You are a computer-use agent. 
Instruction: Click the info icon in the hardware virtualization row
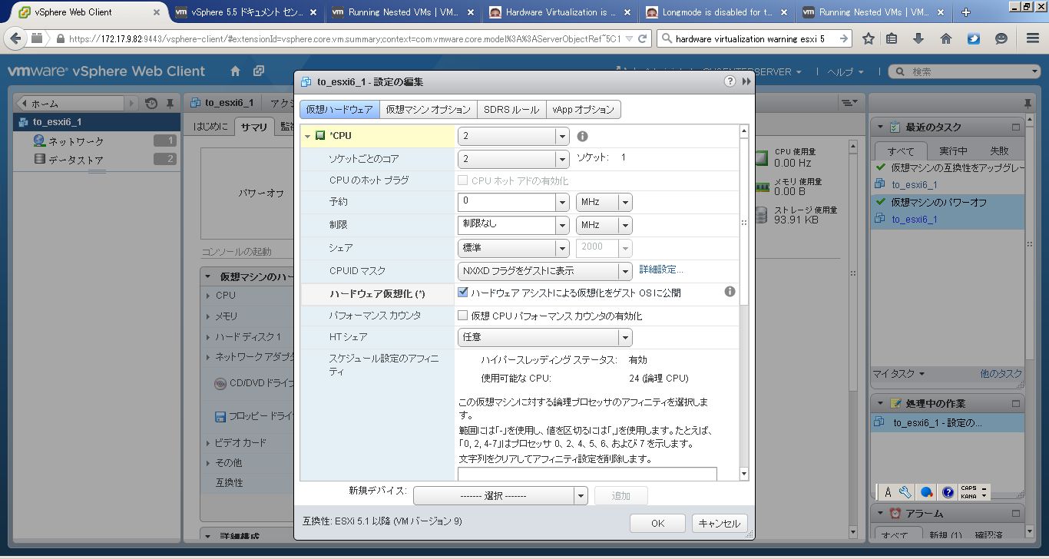pos(730,292)
